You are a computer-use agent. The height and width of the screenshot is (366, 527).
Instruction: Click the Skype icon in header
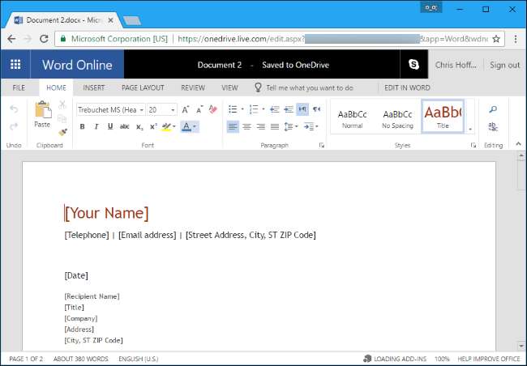(x=414, y=65)
